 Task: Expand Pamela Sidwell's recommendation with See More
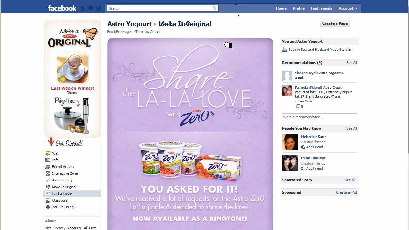coord(305,101)
